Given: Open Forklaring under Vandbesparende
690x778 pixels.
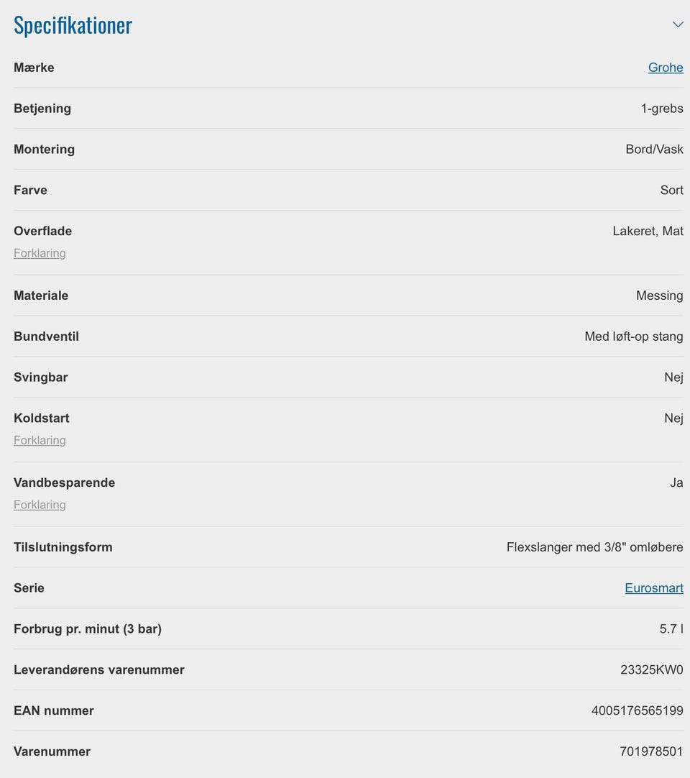Looking at the screenshot, I should [40, 505].
